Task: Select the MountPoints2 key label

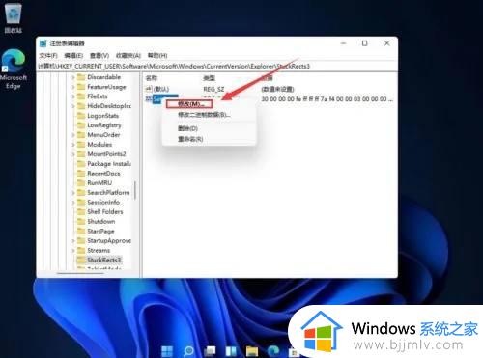Action: tap(106, 154)
